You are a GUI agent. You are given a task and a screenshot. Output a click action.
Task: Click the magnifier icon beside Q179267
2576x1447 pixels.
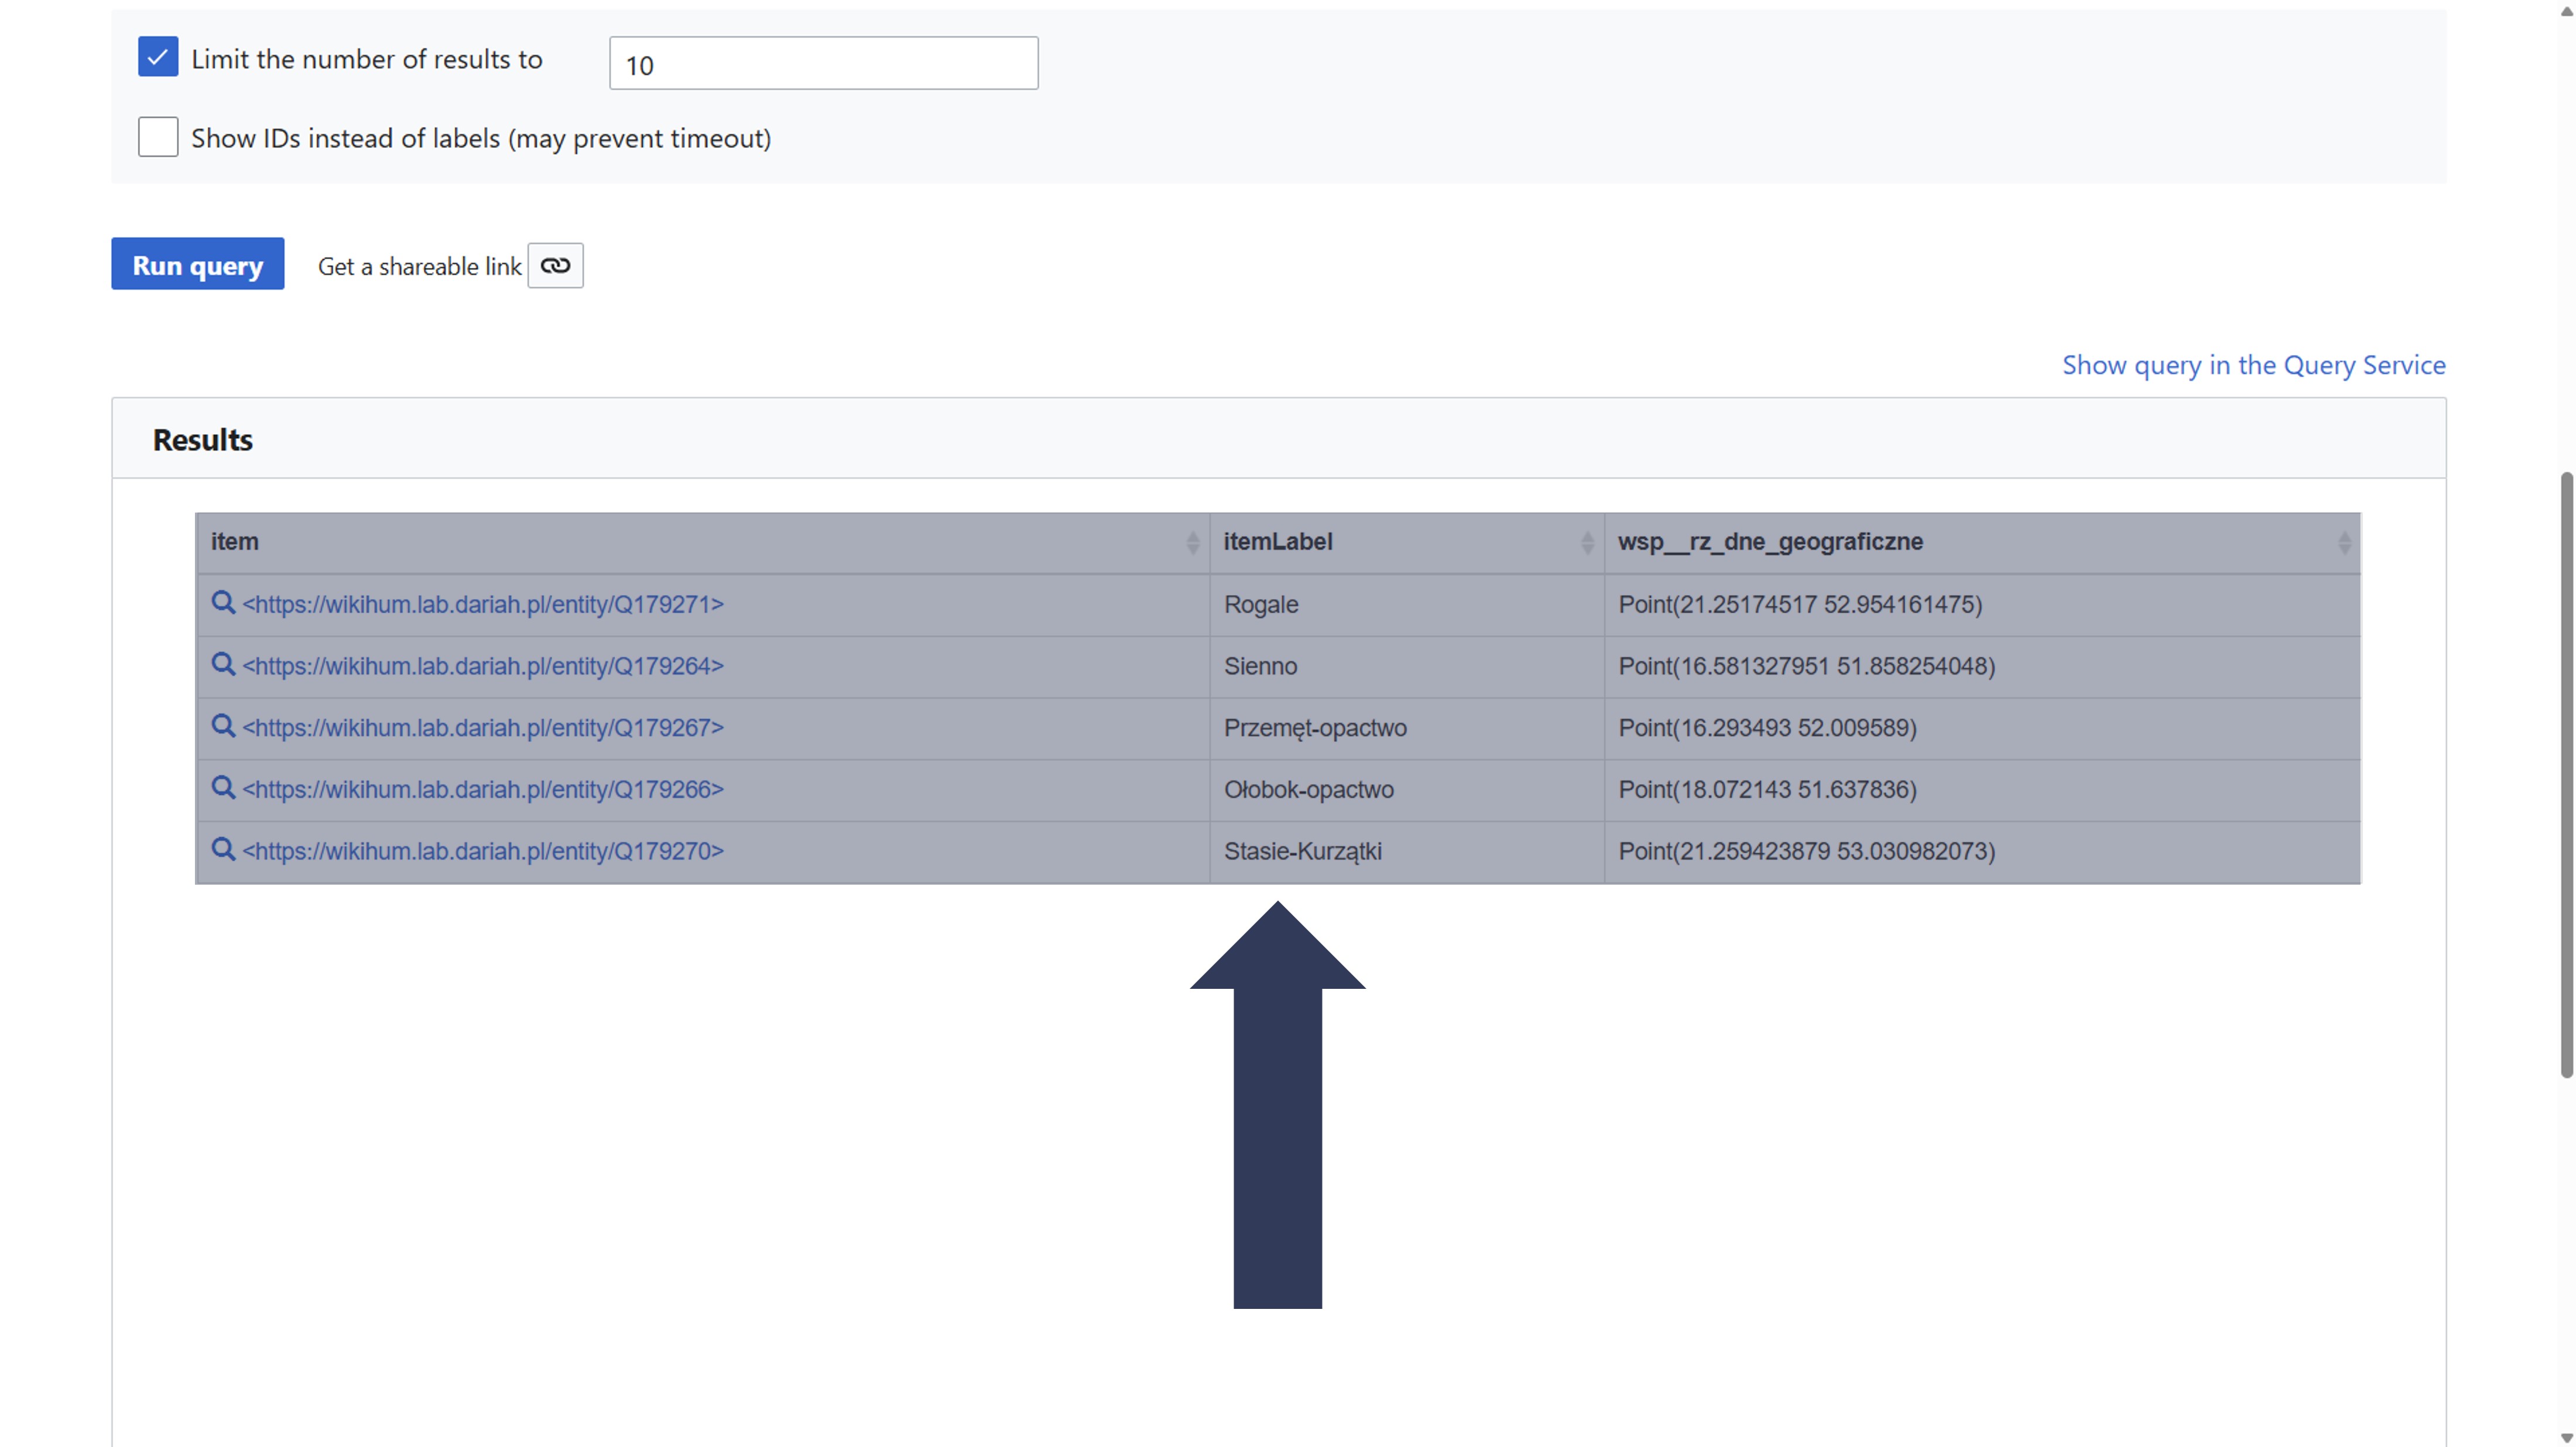223,727
